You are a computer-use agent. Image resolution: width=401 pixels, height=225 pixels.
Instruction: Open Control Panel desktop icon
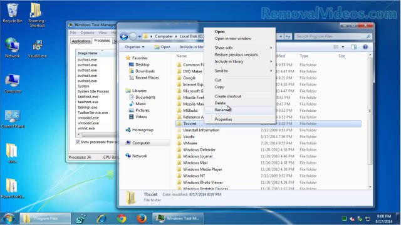13,119
